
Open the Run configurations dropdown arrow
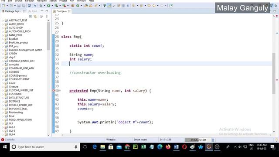tap(52, 6)
